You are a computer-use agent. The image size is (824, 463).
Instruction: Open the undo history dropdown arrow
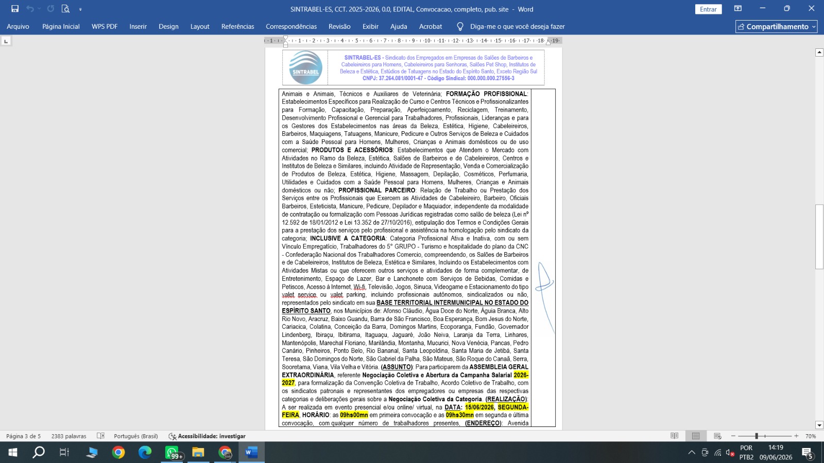pyautogui.click(x=39, y=9)
